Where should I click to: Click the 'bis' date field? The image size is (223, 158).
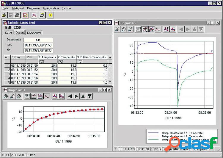point(38,50)
